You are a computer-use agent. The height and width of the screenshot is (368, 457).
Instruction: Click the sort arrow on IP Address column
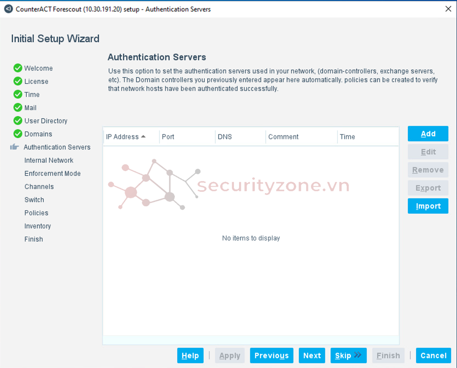[x=143, y=136]
